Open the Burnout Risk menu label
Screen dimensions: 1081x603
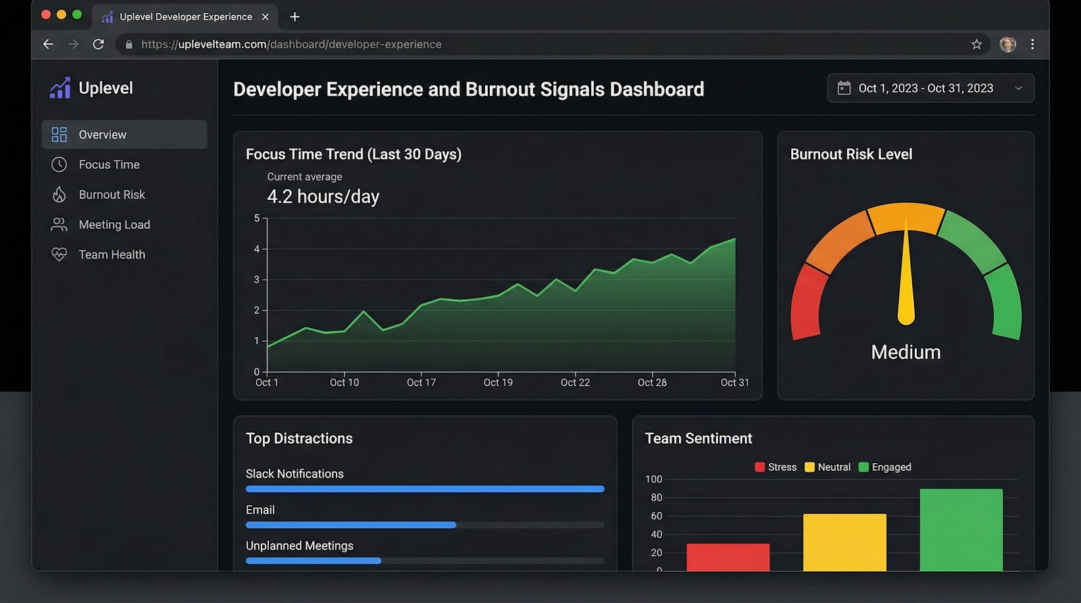[x=111, y=194]
